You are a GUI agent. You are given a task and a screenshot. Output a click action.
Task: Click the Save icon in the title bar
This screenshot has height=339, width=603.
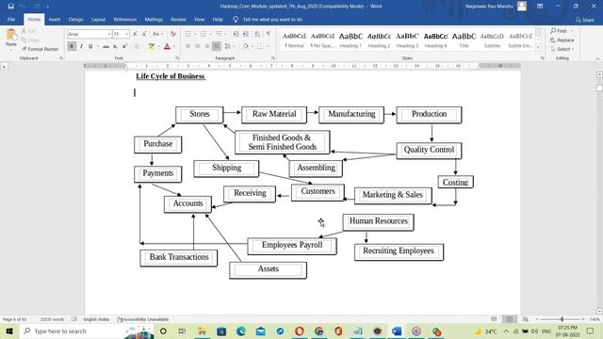(10, 7)
